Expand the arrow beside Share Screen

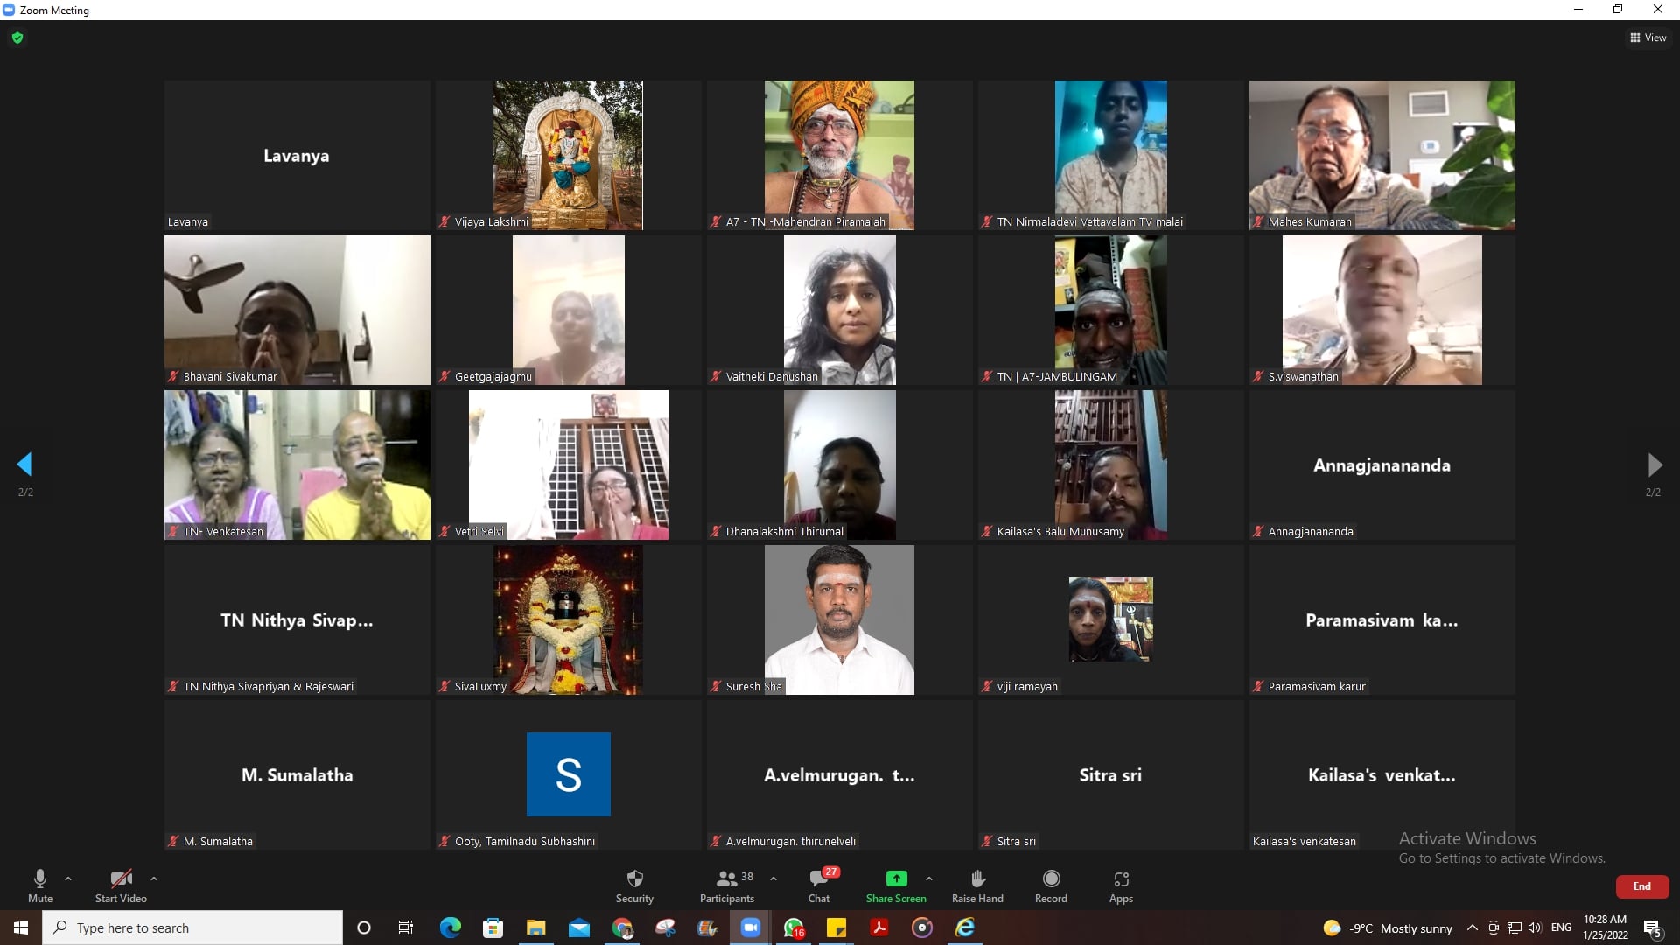929,878
